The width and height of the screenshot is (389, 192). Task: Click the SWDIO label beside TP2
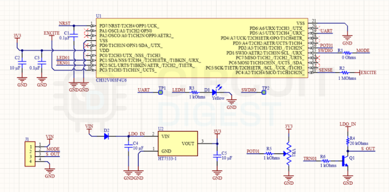click(248, 90)
